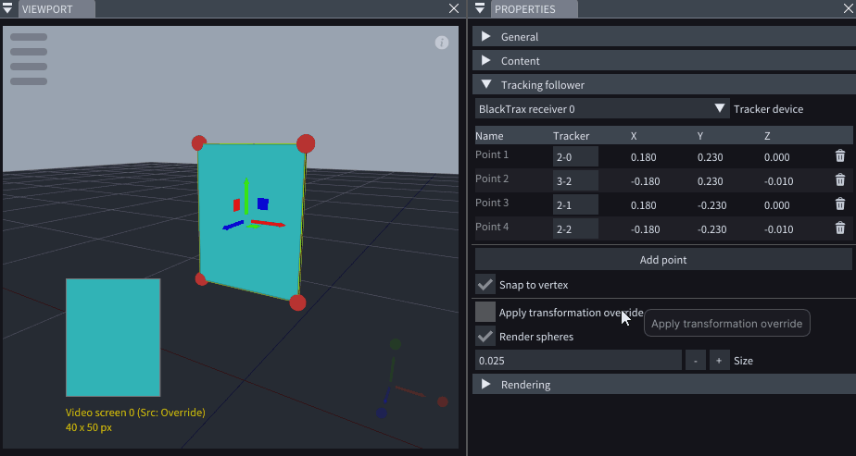856x456 pixels.
Task: Select the Viewport tab
Action: pyautogui.click(x=46, y=9)
